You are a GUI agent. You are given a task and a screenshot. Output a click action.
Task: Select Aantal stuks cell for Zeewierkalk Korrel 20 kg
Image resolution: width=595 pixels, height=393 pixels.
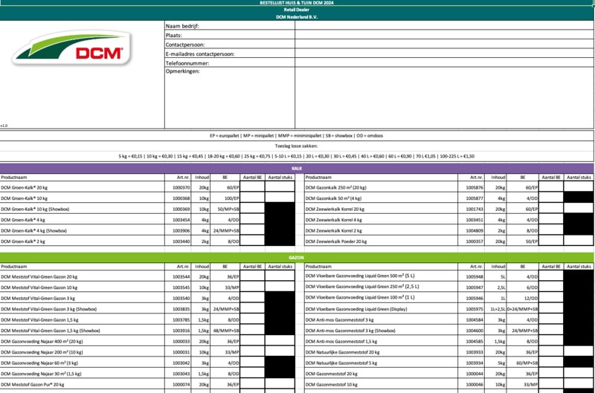579,209
